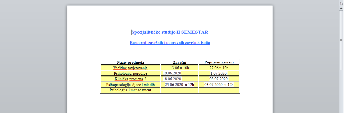Click empty Završni cell for Psihologija i menadžment
The height and width of the screenshot is (113, 349).
point(180,90)
